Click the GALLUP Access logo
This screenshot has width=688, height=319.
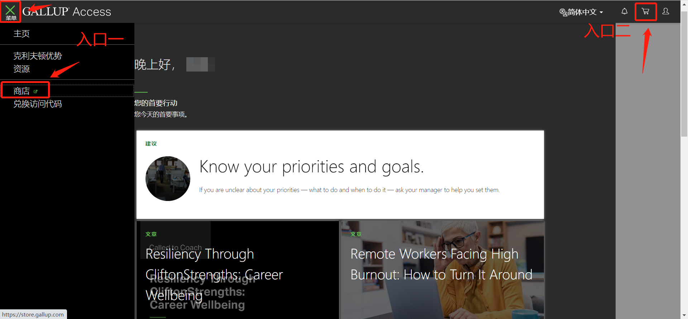(x=67, y=11)
